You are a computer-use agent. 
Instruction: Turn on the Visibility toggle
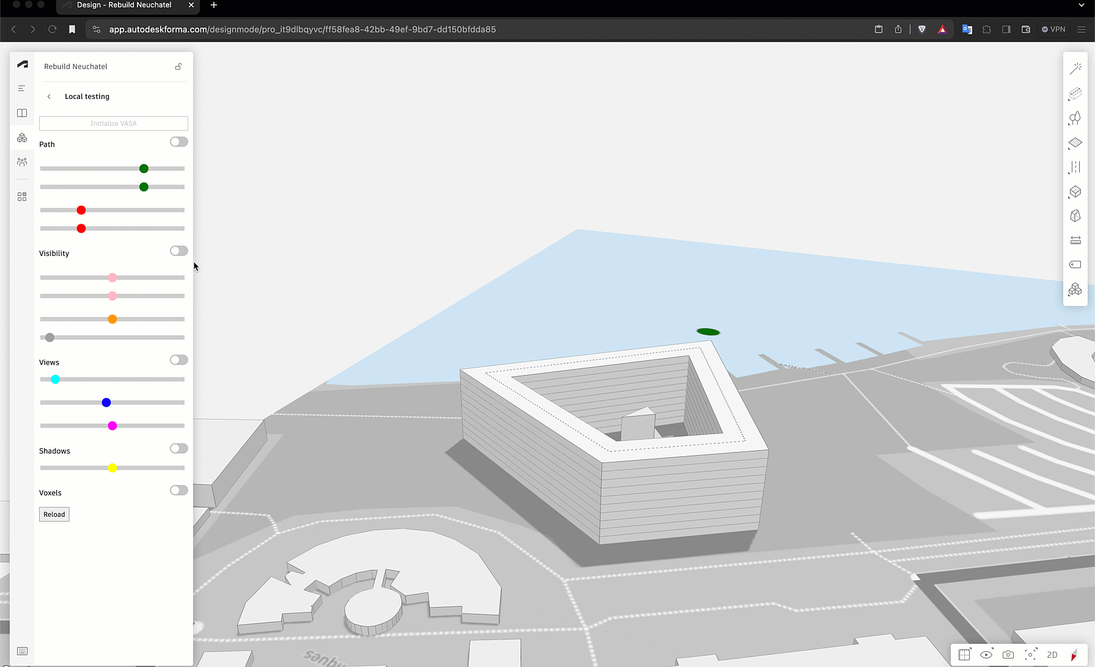click(x=178, y=251)
